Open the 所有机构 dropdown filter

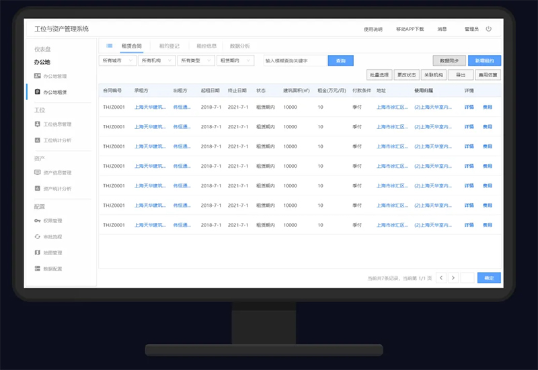(x=156, y=60)
